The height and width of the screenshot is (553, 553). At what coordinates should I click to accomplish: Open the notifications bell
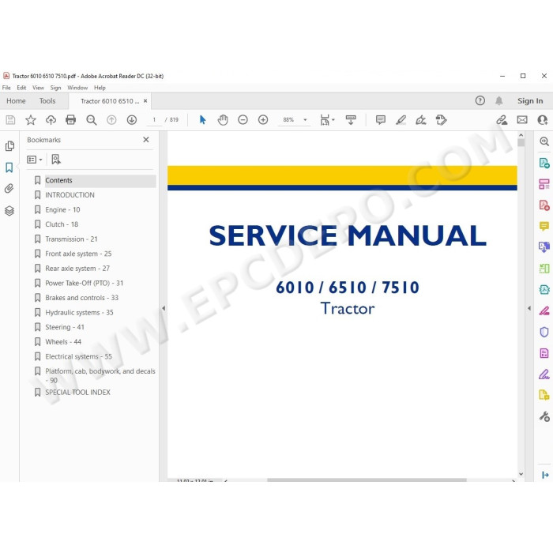[x=498, y=101]
